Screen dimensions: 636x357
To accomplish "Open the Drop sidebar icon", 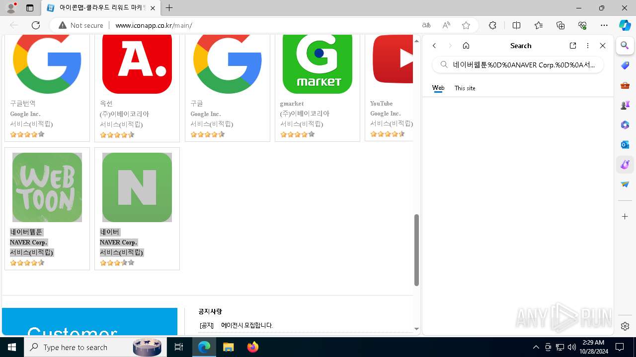I will [625, 184].
